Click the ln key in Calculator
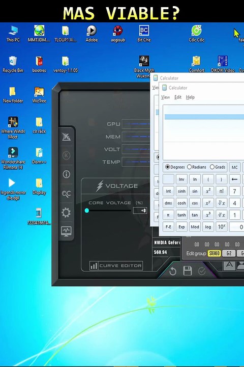 [195, 179]
